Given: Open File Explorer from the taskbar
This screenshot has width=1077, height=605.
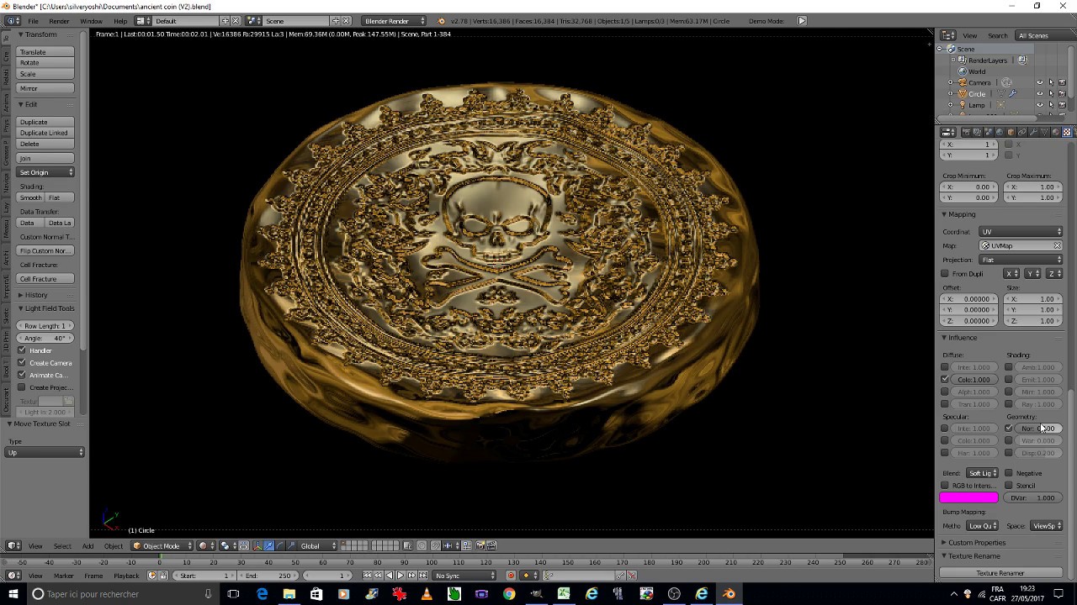Looking at the screenshot, I should click(x=289, y=594).
